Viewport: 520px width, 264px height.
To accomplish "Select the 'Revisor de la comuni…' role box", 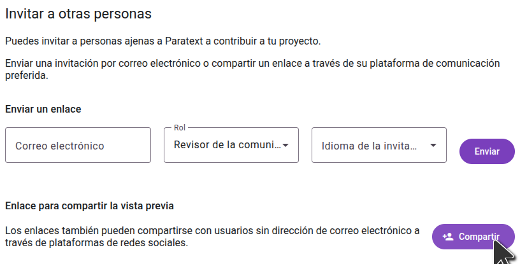I will [227, 145].
